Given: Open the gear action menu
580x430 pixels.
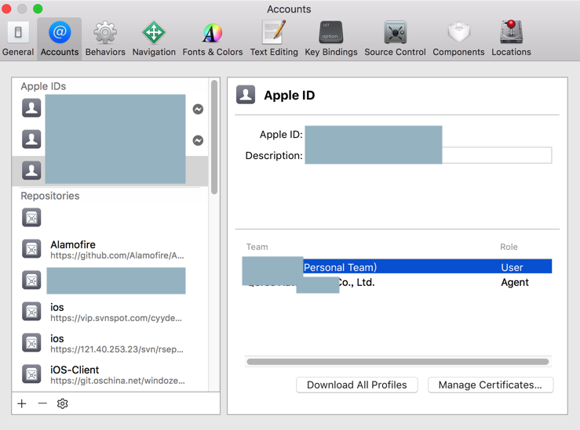Looking at the screenshot, I should pyautogui.click(x=63, y=403).
